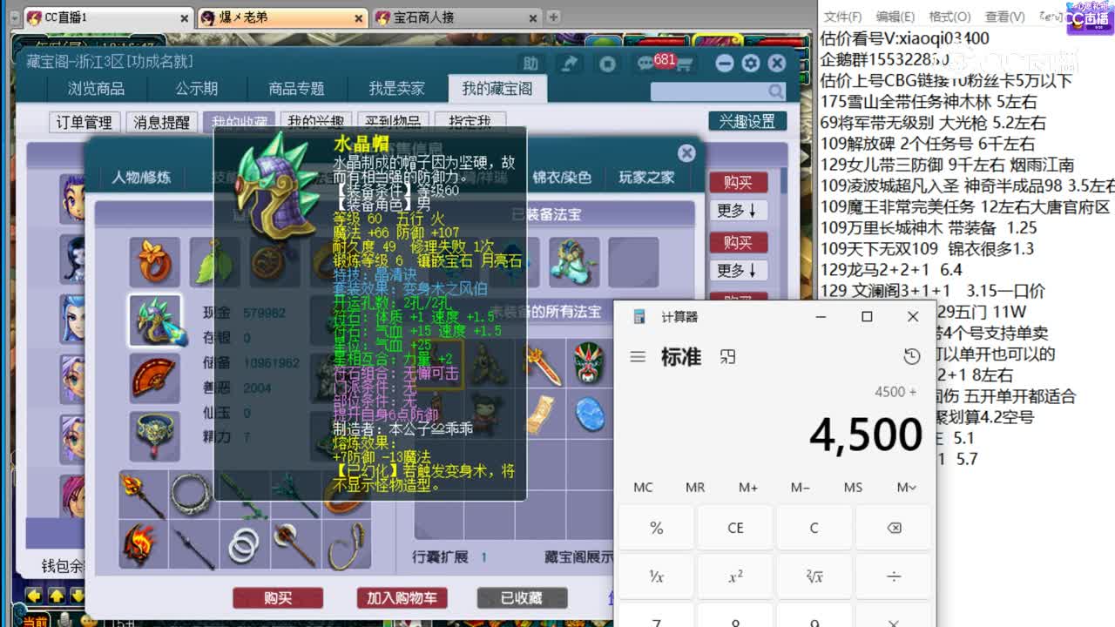Open the 锦衣/染色 tab in detail panel
This screenshot has height=627, width=1115.
pos(562,178)
